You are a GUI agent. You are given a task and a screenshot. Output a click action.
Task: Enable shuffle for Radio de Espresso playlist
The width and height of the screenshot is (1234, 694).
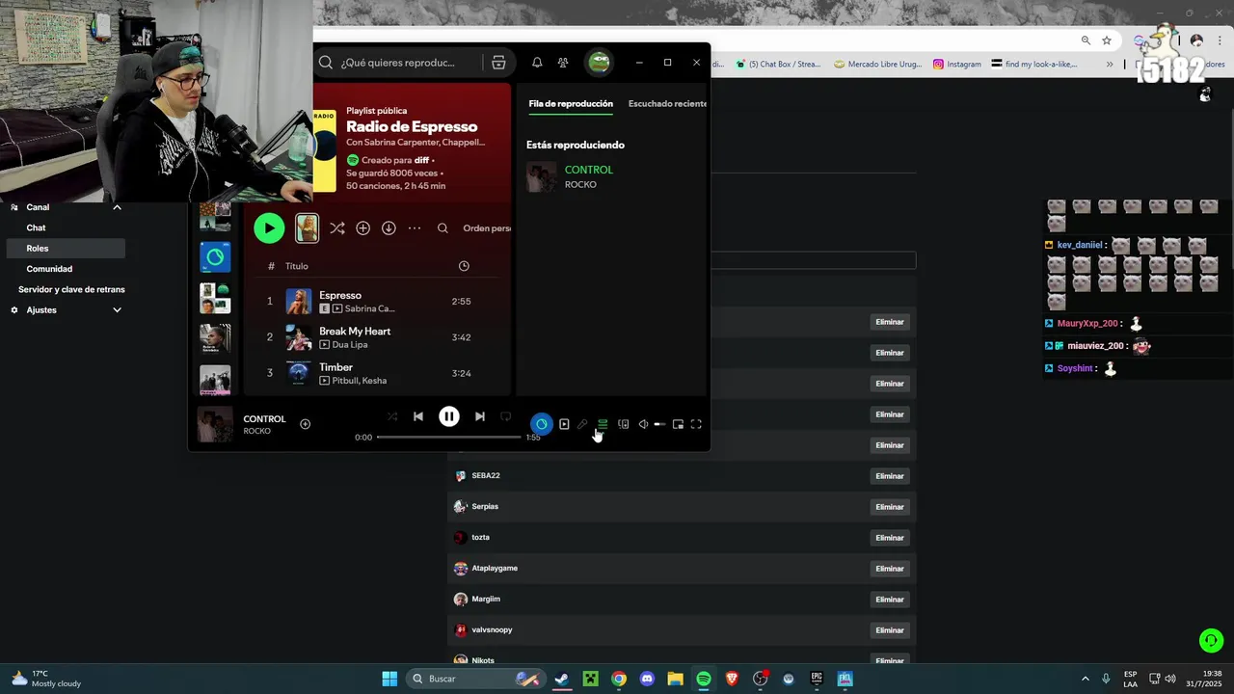(336, 228)
